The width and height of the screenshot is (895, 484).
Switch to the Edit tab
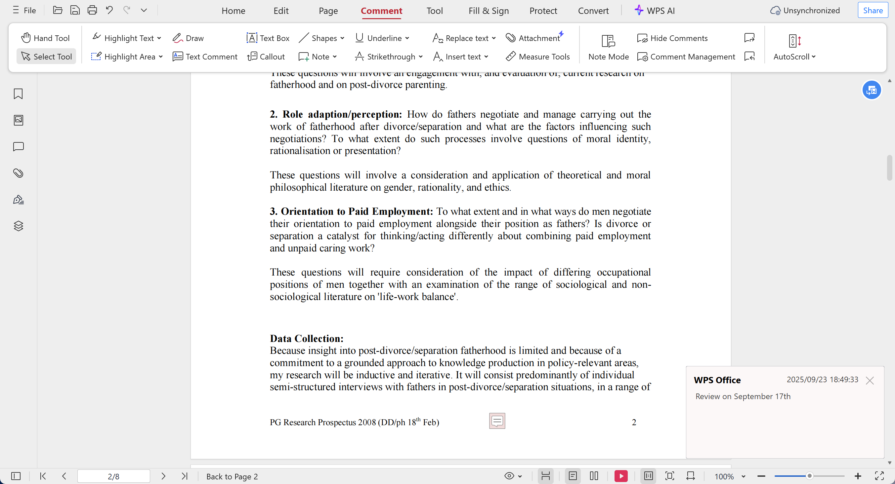point(281,11)
